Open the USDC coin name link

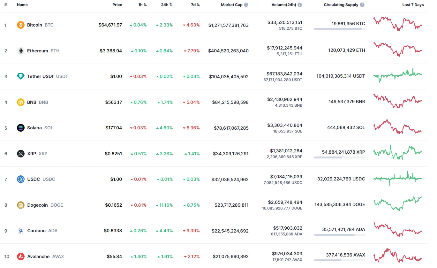point(34,179)
